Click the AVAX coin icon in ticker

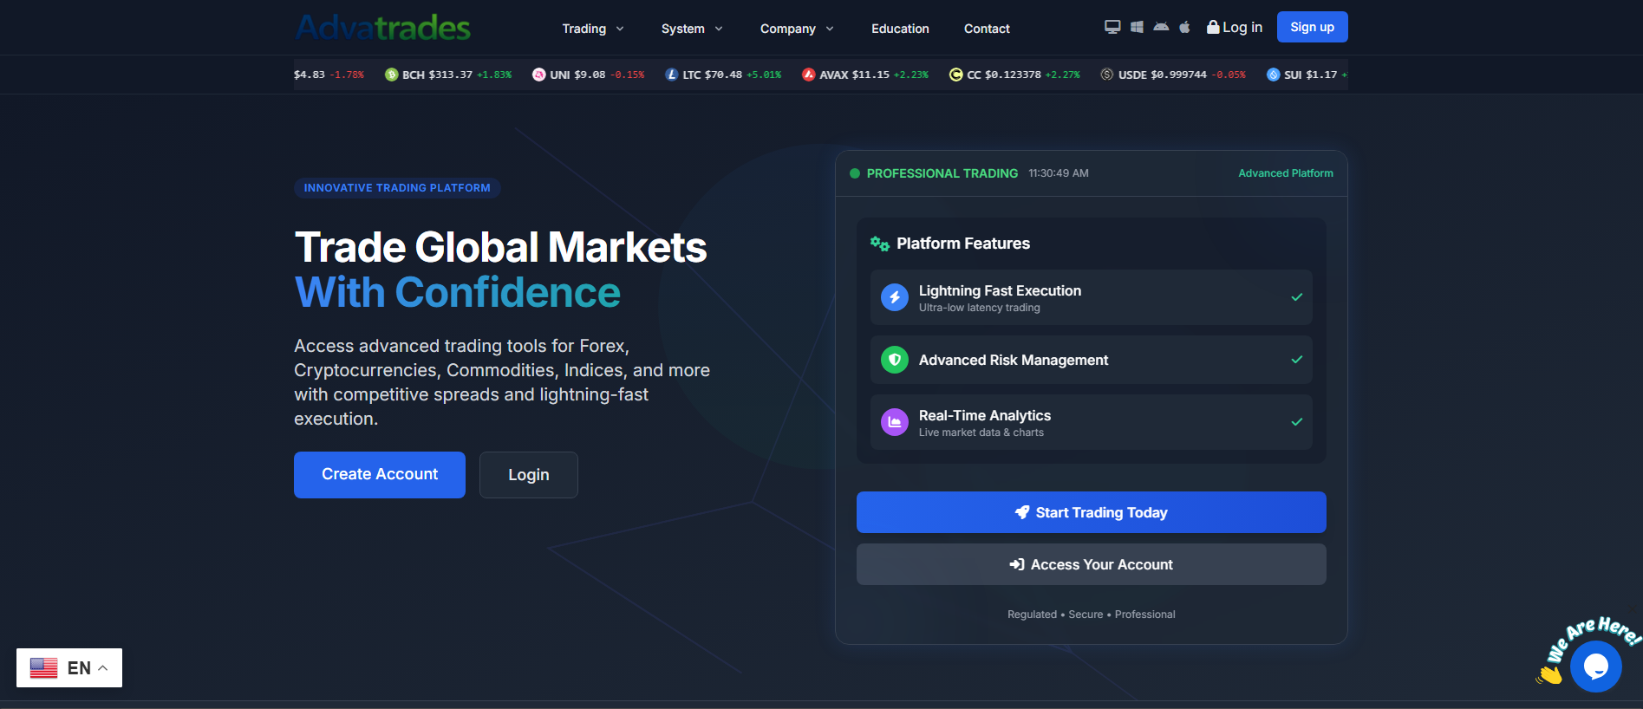[x=809, y=75]
